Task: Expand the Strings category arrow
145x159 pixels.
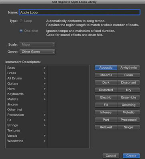Action: click(45, 125)
